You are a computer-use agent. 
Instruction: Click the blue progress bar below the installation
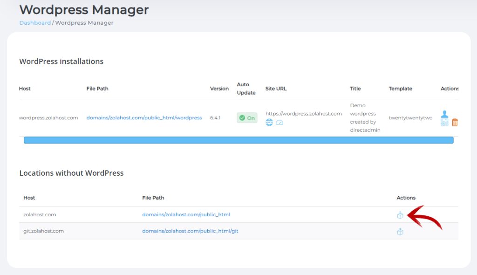click(238, 140)
